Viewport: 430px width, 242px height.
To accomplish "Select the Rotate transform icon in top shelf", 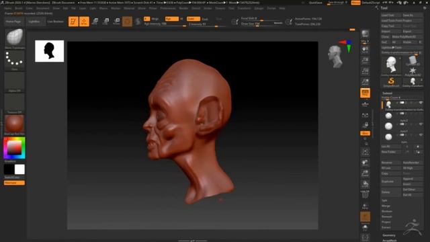I will [x=116, y=22].
